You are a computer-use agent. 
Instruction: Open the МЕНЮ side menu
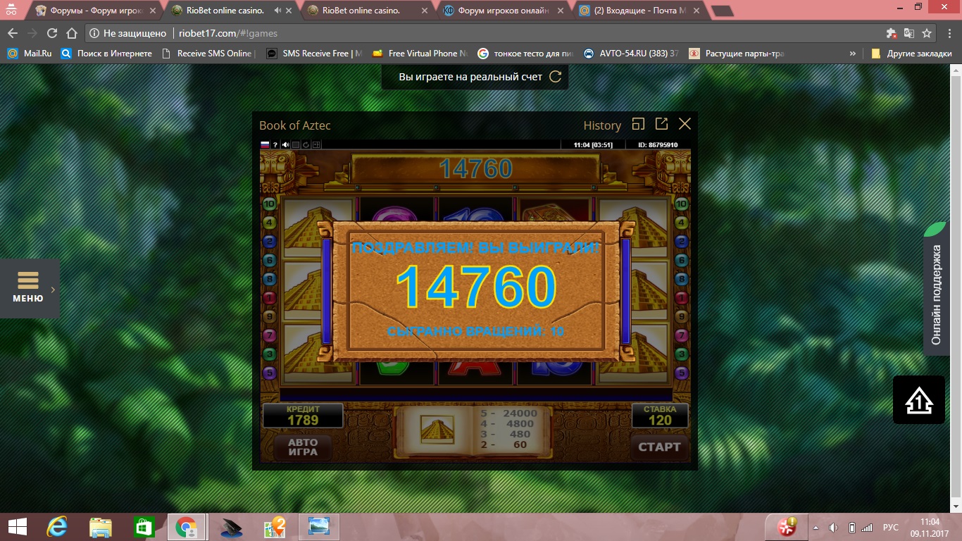[28, 288]
